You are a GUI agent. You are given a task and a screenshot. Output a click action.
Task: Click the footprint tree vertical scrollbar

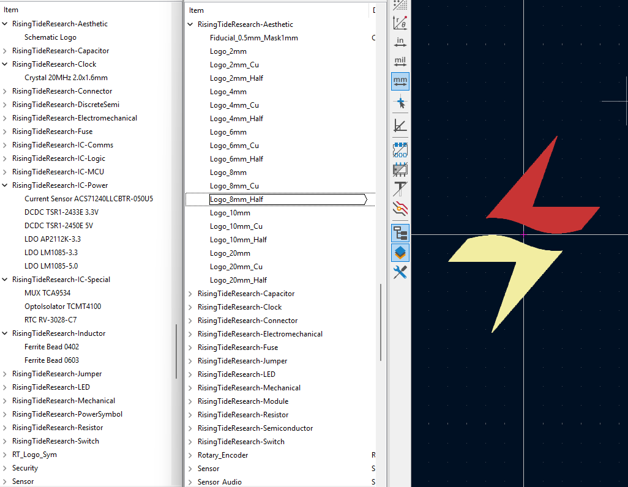[x=381, y=322]
